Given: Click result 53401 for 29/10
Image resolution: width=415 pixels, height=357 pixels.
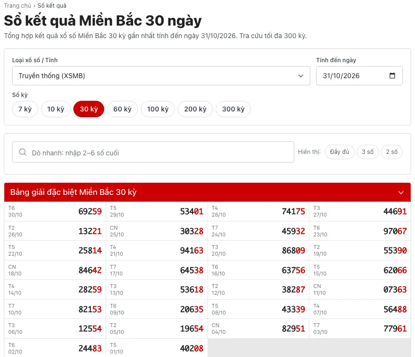Looking at the screenshot, I should [x=192, y=211].
